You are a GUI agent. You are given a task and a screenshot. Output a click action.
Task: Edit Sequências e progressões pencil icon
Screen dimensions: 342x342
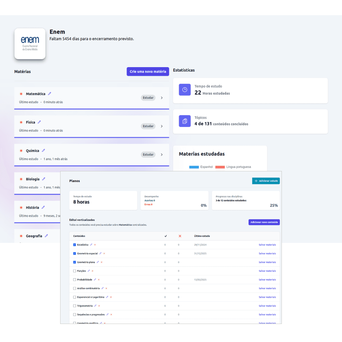pos(108,314)
